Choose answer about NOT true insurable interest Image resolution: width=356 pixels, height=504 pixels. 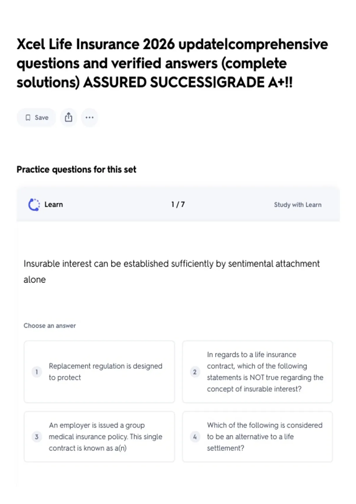pyautogui.click(x=258, y=372)
